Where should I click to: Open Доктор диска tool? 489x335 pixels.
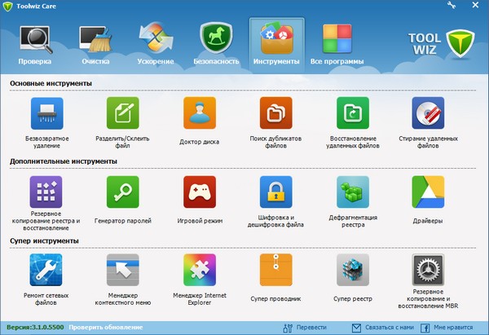click(x=200, y=113)
